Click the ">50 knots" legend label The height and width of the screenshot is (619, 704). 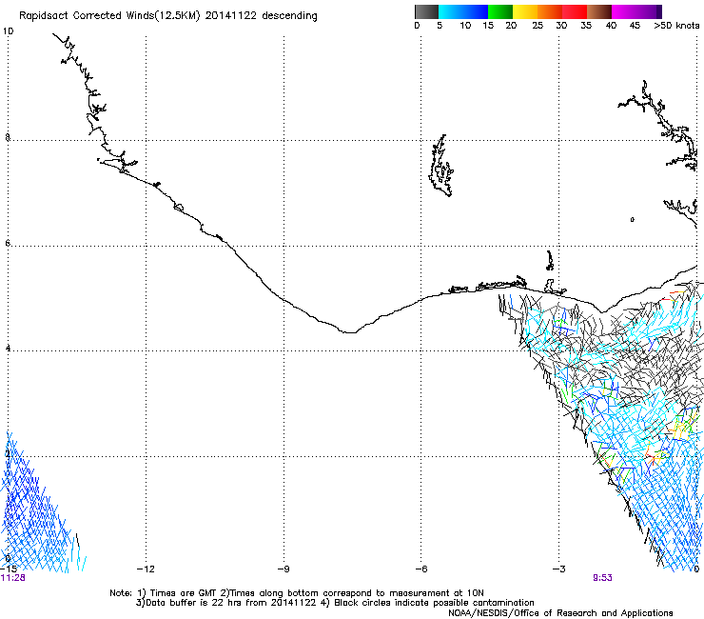(676, 26)
